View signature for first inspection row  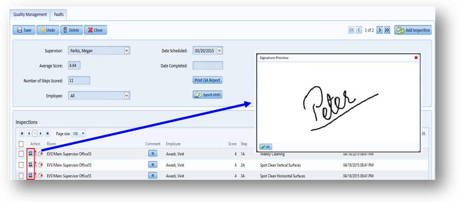coord(30,154)
